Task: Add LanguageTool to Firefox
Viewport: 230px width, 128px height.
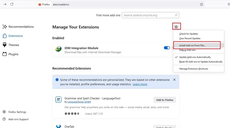Action: (165, 100)
